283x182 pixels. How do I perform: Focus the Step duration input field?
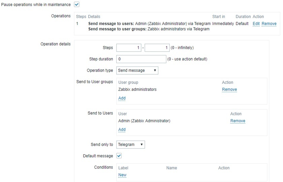141,59
